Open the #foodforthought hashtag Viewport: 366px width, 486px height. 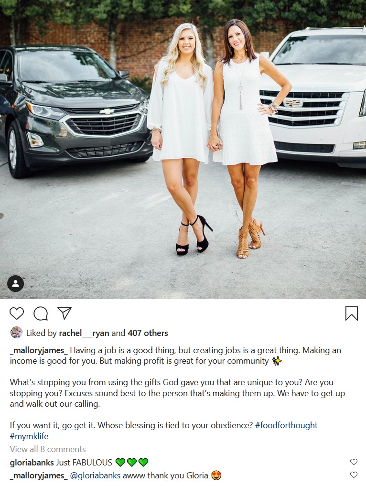click(286, 425)
